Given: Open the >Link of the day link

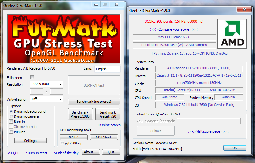Looking at the screenshot, I should [x=66, y=153].
